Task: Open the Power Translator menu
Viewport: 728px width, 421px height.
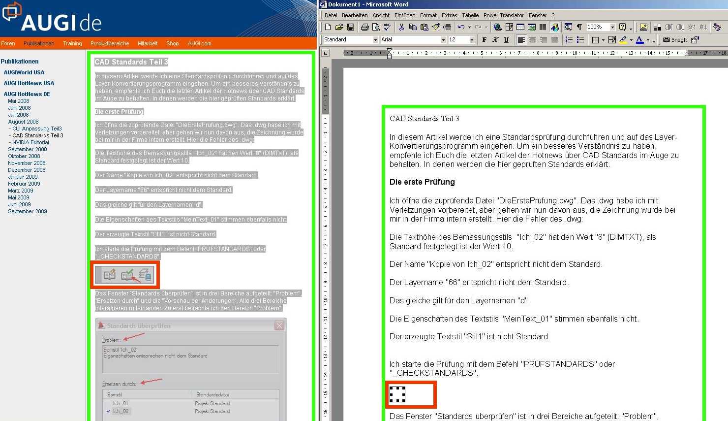Action: click(504, 15)
